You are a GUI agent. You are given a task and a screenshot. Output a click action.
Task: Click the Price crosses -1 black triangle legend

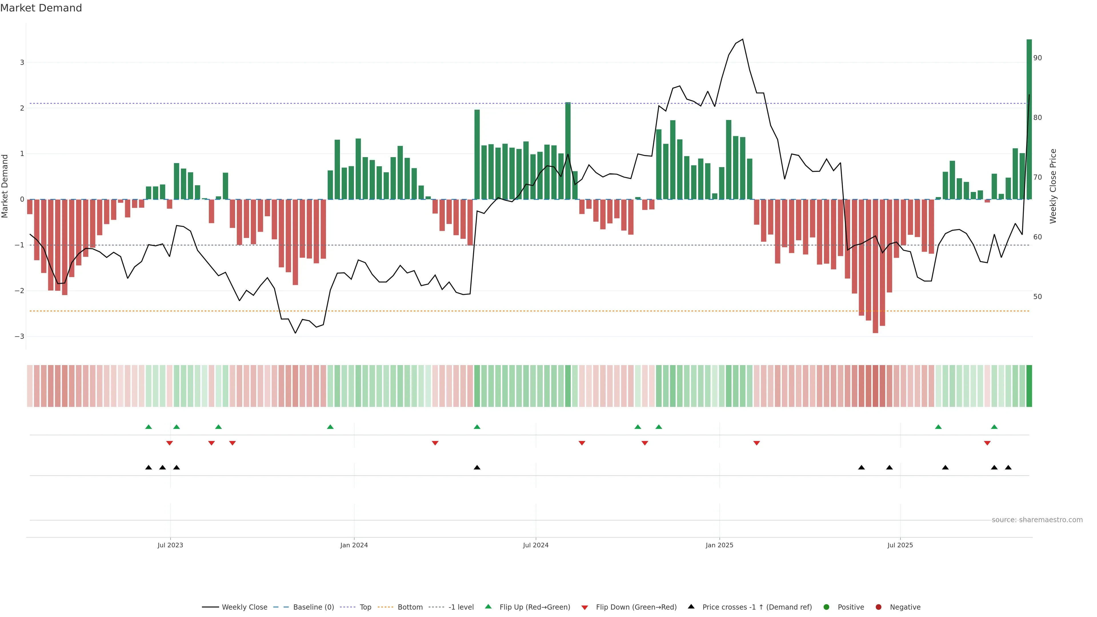[691, 607]
